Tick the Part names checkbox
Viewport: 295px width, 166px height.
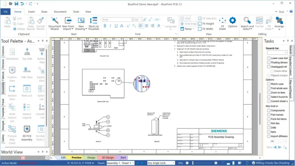click(x=269, y=115)
